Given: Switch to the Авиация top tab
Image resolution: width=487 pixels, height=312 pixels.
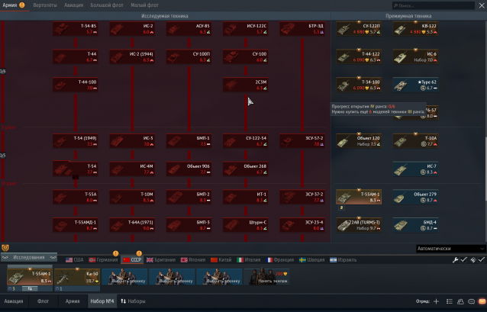Looking at the screenshot, I should (x=74, y=5).
